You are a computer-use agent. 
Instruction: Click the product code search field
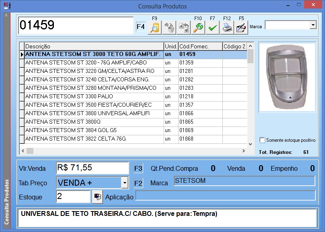click(76, 25)
